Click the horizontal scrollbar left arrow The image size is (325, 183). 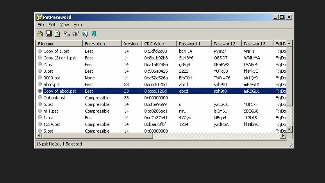pos(39,135)
